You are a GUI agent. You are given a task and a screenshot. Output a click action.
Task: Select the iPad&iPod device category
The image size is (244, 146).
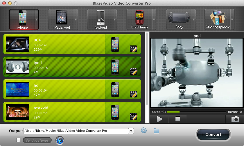coord(62,19)
